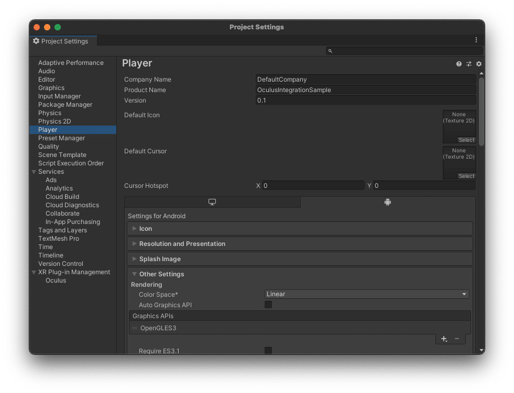This screenshot has width=514, height=393.
Task: Add a graphics API with plus button
Action: click(444, 339)
